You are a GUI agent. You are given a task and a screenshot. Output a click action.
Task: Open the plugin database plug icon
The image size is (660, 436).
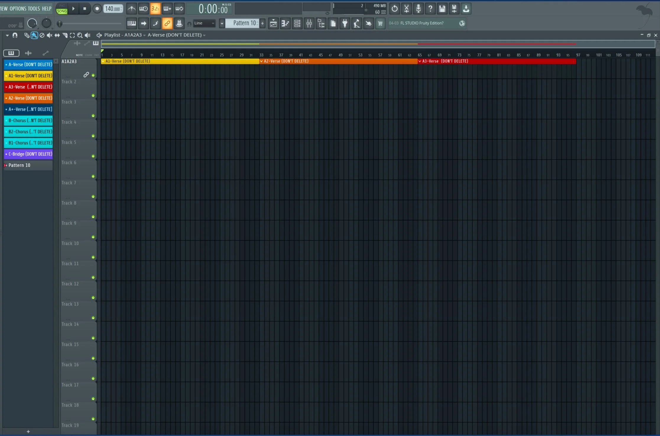tap(345, 23)
